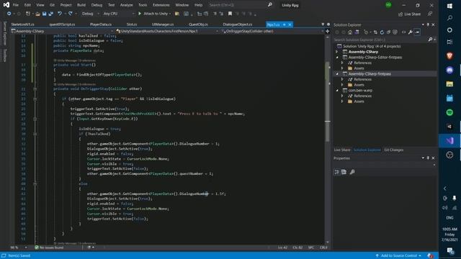The width and height of the screenshot is (461, 259).
Task: Click the Properties wrench icon in Solution Explorer
Action: pos(410,32)
